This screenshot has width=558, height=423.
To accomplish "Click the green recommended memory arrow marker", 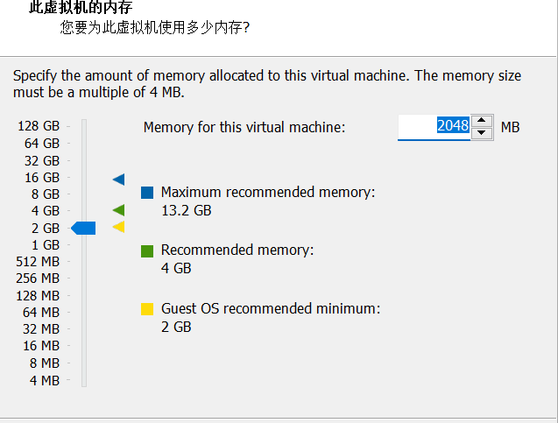I will (x=119, y=210).
